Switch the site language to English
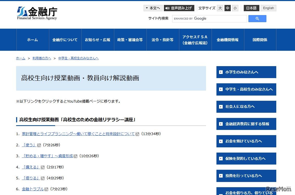The image size is (295, 195). (x=268, y=8)
